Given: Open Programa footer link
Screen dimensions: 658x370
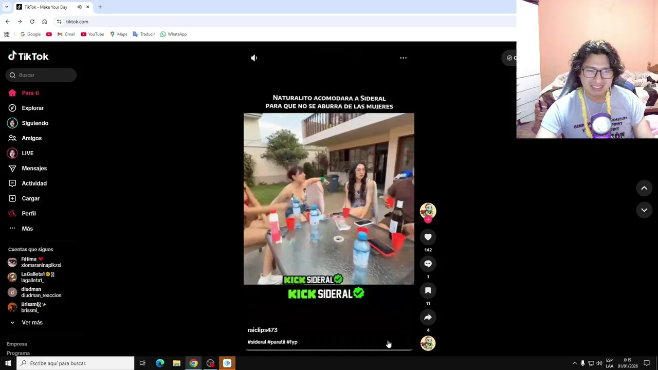Looking at the screenshot, I should pos(18,353).
